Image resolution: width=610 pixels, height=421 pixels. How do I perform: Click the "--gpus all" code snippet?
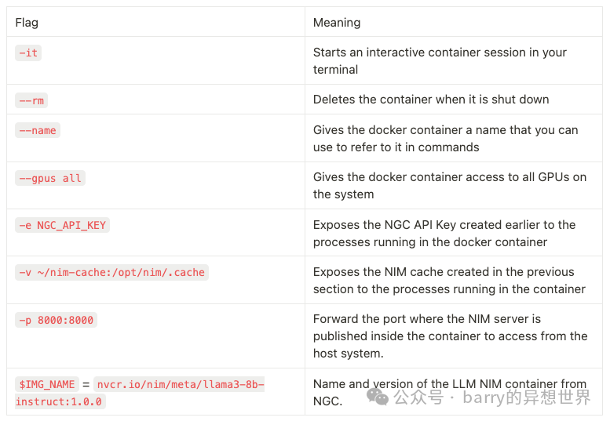pos(50,178)
